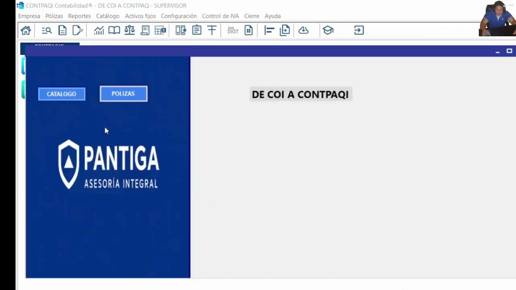
Task: Maximize the inner DE COI window
Action: click(x=509, y=51)
